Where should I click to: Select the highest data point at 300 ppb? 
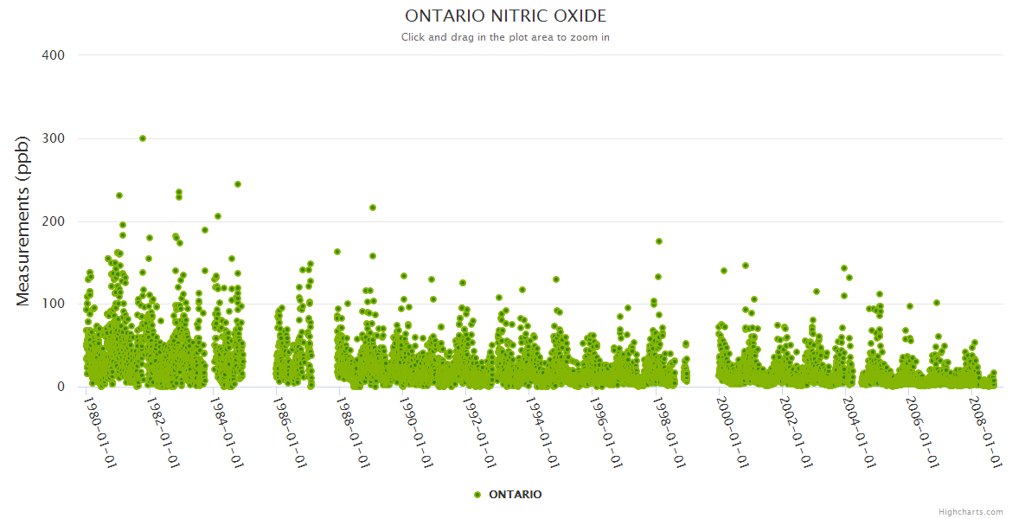[x=143, y=138]
